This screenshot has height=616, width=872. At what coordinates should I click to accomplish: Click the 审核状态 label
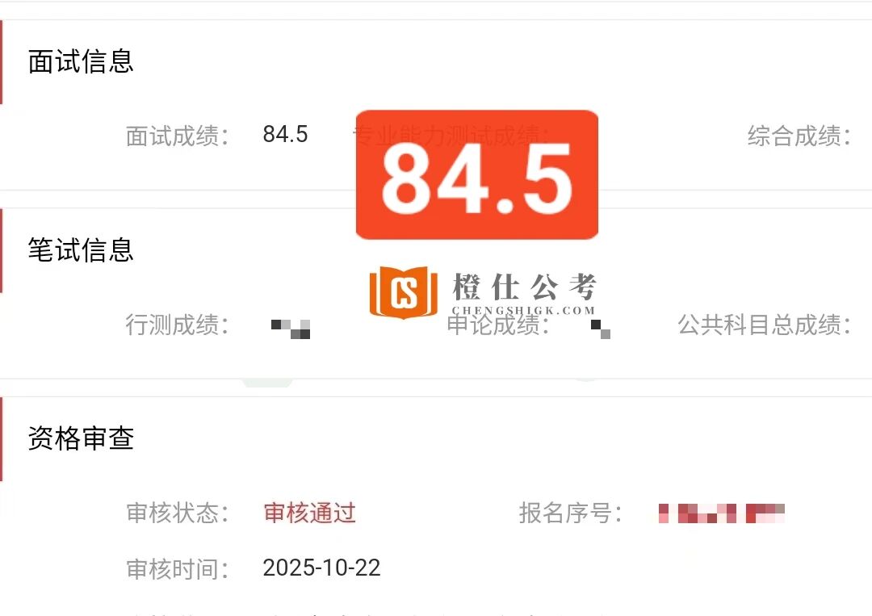click(x=178, y=513)
